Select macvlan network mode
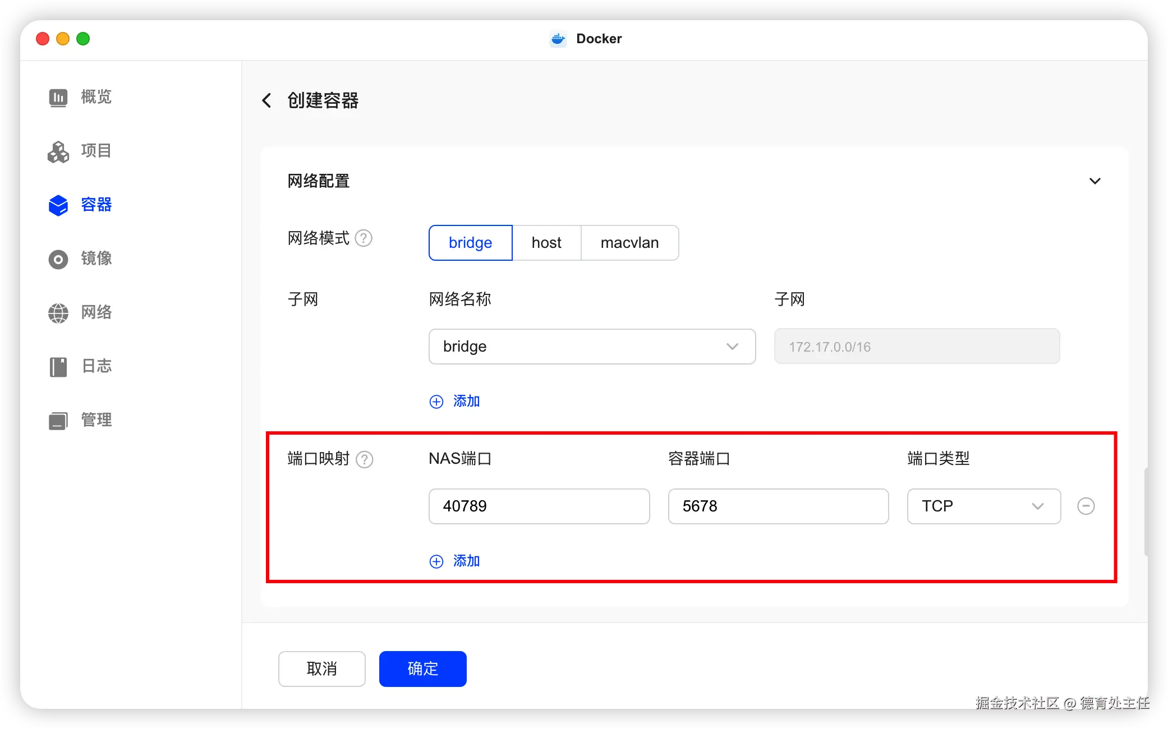This screenshot has width=1168, height=729. [x=629, y=243]
